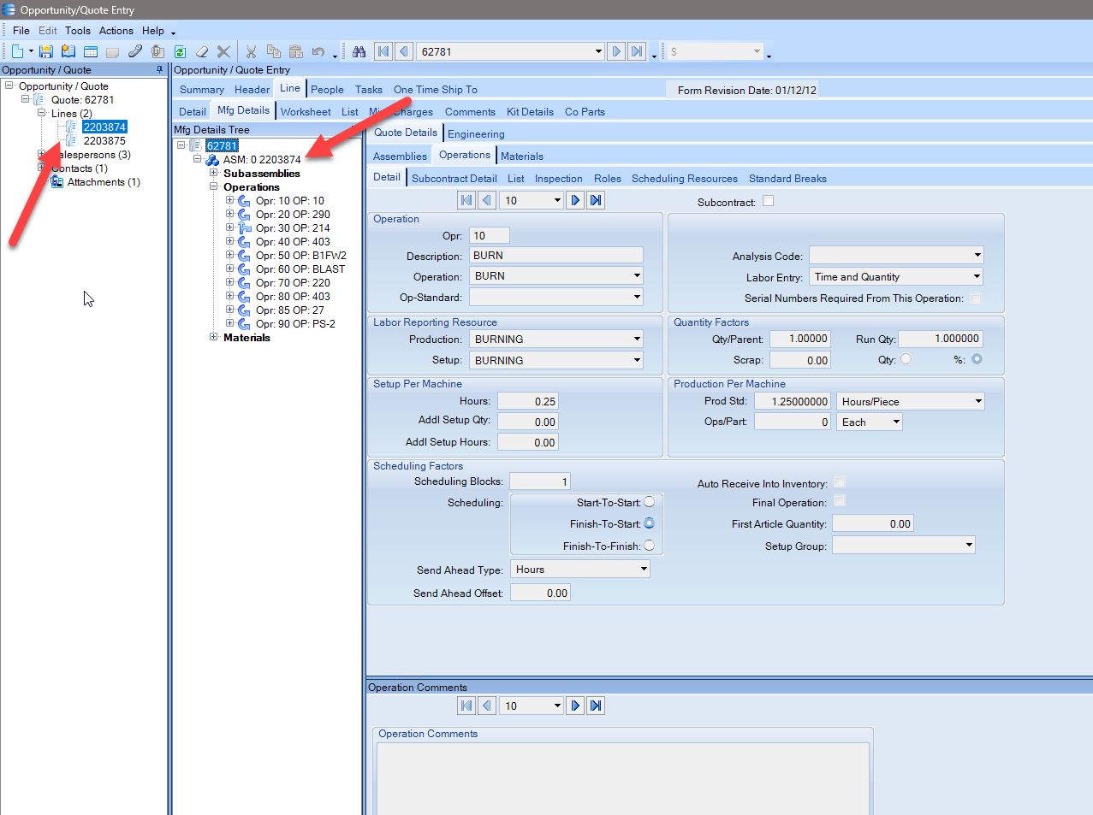The image size is (1093, 815).
Task: Open the Hours/Piece production standard dropdown
Action: [978, 402]
